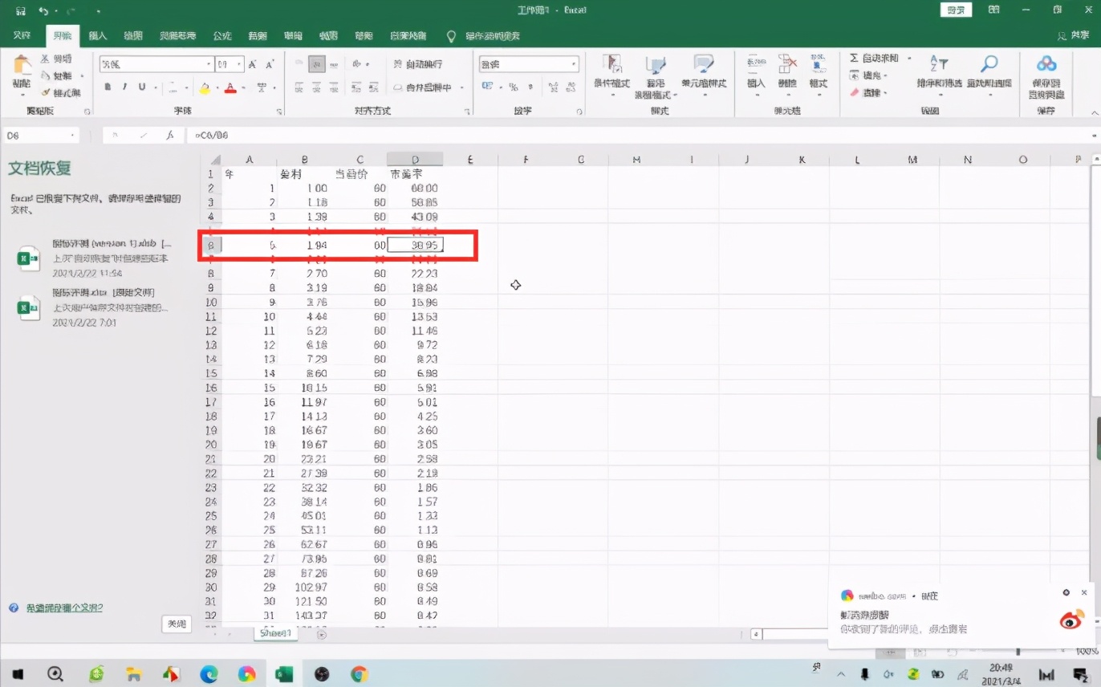Click the Tell Me lightbulb search box
The width and height of the screenshot is (1101, 687).
[x=484, y=36]
